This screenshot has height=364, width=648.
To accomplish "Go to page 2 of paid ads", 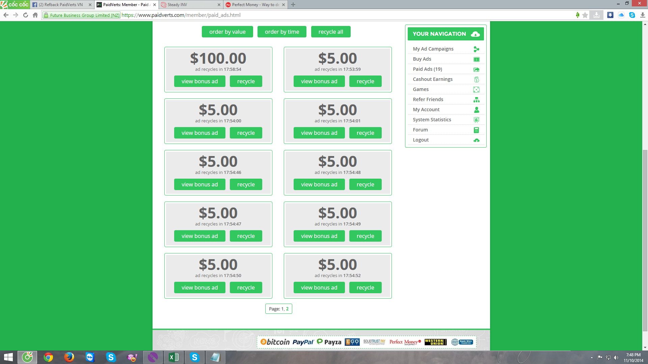I will click(287, 309).
